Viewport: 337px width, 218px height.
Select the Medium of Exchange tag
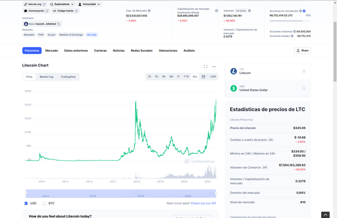point(71,35)
